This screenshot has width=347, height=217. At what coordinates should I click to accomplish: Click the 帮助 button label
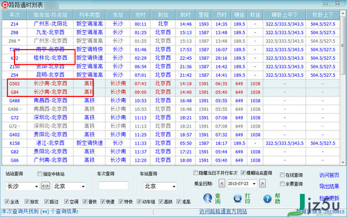[277, 199]
